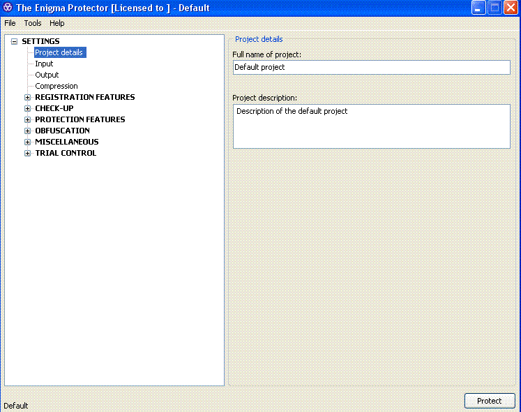This screenshot has height=412, width=521.
Task: Click the 'Full name of project:' label
Action: coord(266,54)
